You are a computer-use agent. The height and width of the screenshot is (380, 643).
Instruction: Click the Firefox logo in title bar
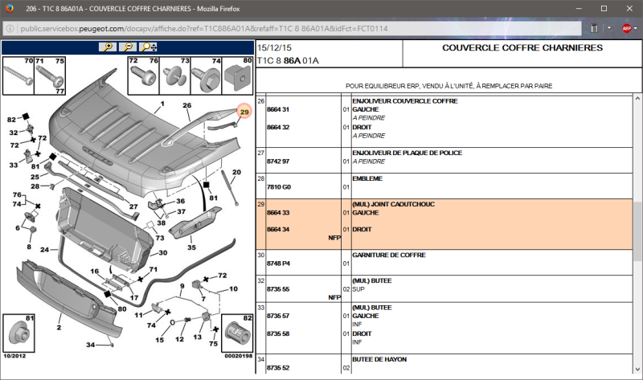(9, 8)
